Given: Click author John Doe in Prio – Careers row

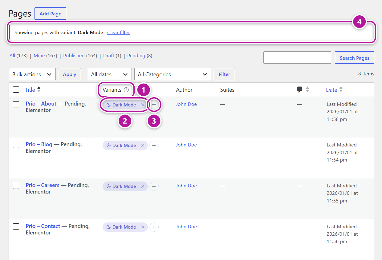Looking at the screenshot, I should point(186,186).
